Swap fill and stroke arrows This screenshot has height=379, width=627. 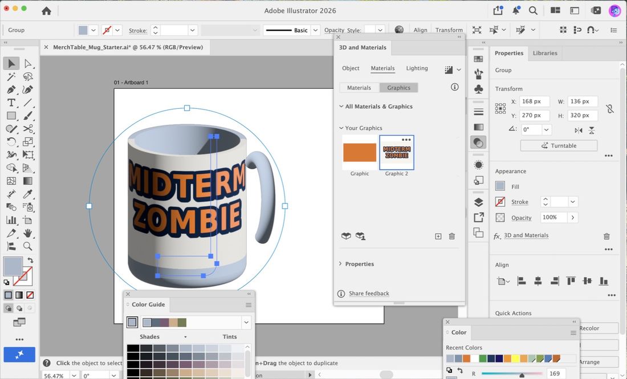30,260
